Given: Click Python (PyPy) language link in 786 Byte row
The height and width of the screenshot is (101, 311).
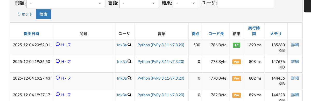Looking at the screenshot, I should tap(161, 45).
